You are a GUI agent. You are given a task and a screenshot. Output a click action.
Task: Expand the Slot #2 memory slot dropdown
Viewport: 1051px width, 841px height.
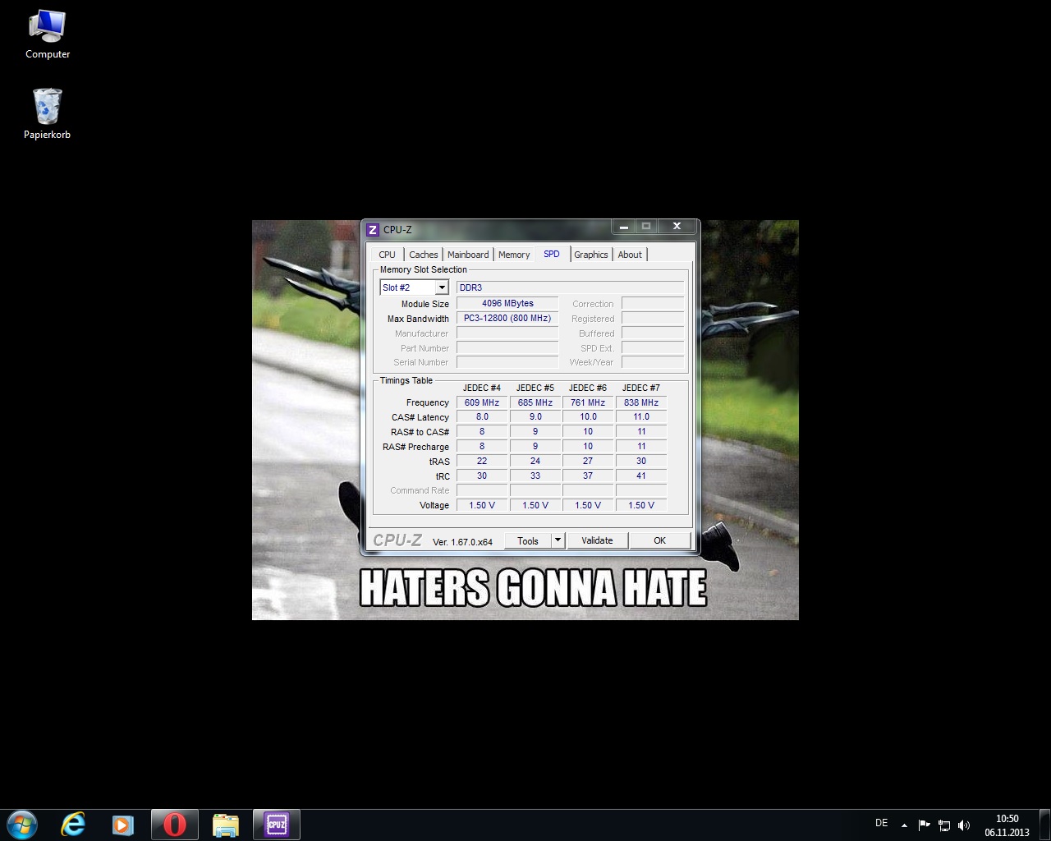click(x=442, y=287)
